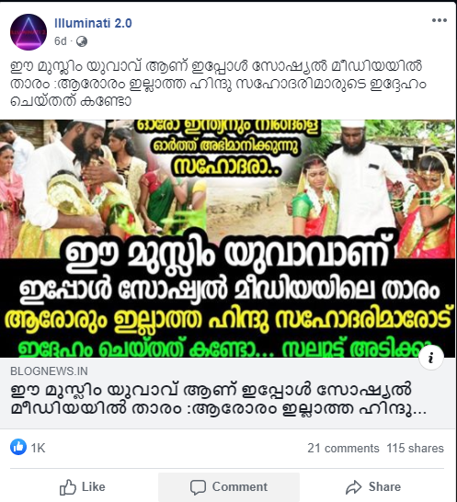Click the Comment button
This screenshot has width=457, height=502.
click(x=229, y=487)
